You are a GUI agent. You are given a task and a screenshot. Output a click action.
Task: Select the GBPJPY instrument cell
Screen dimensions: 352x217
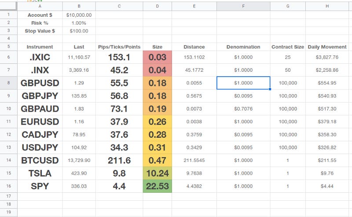[x=40, y=96]
